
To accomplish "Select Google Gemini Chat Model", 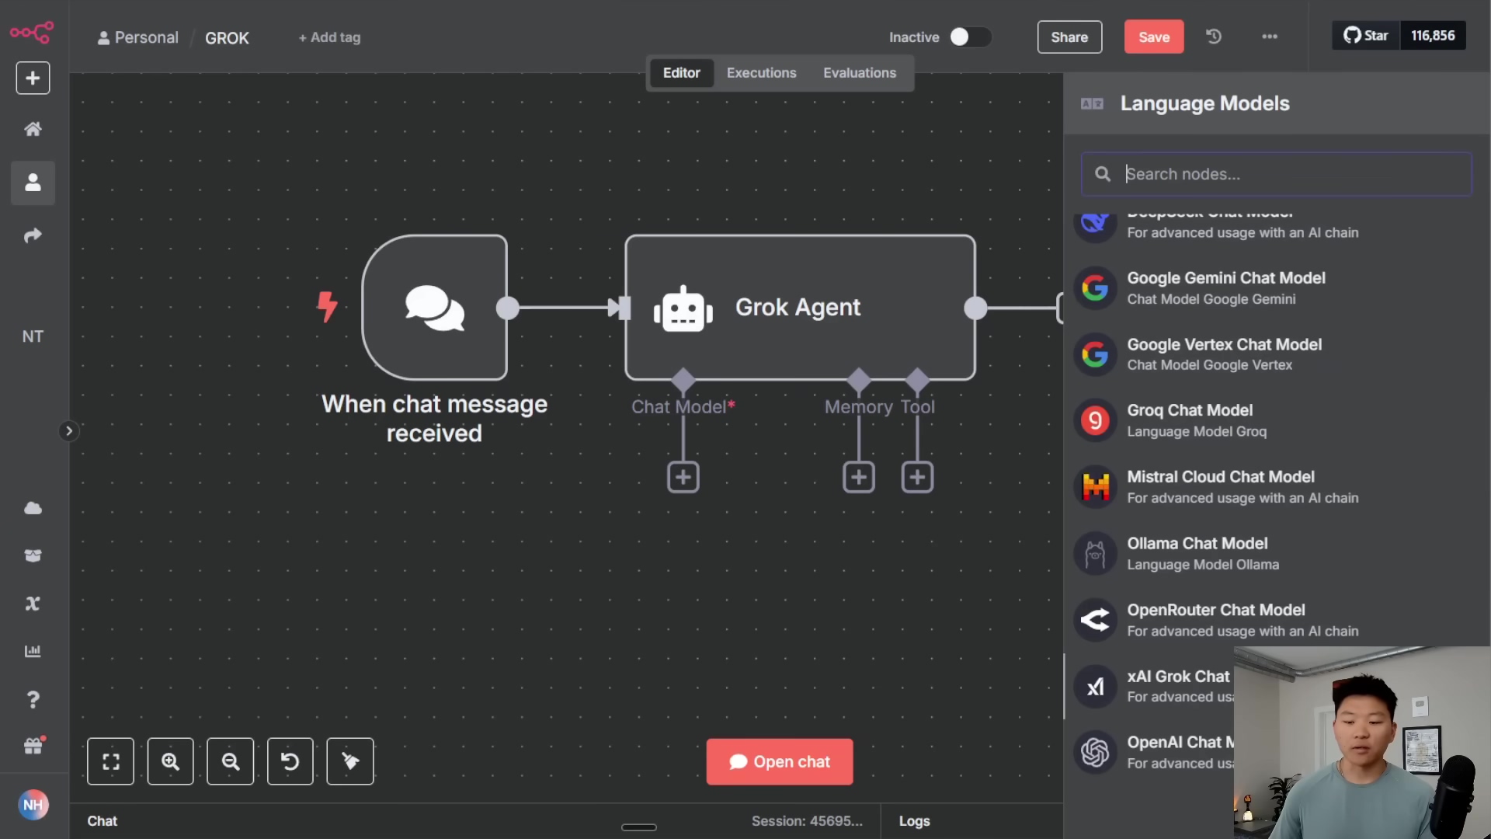I will coord(1276,288).
